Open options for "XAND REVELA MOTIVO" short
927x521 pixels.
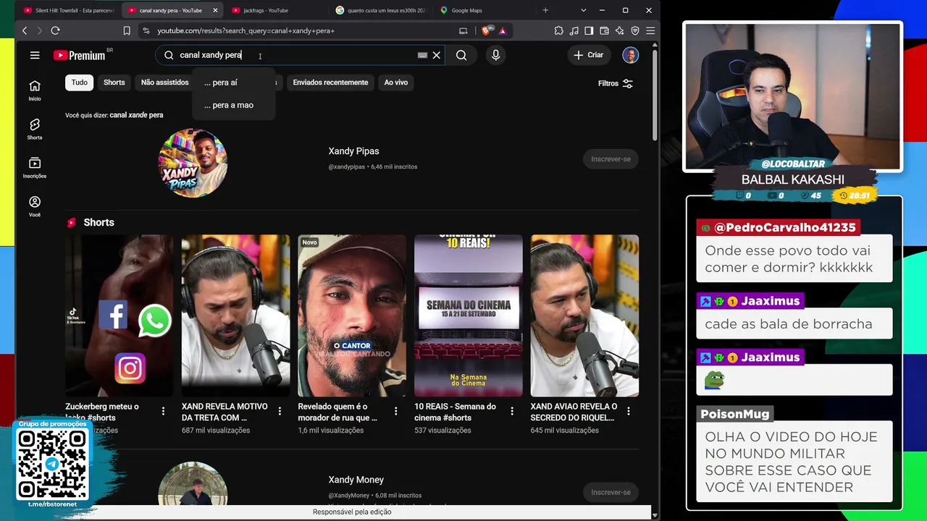click(x=280, y=411)
